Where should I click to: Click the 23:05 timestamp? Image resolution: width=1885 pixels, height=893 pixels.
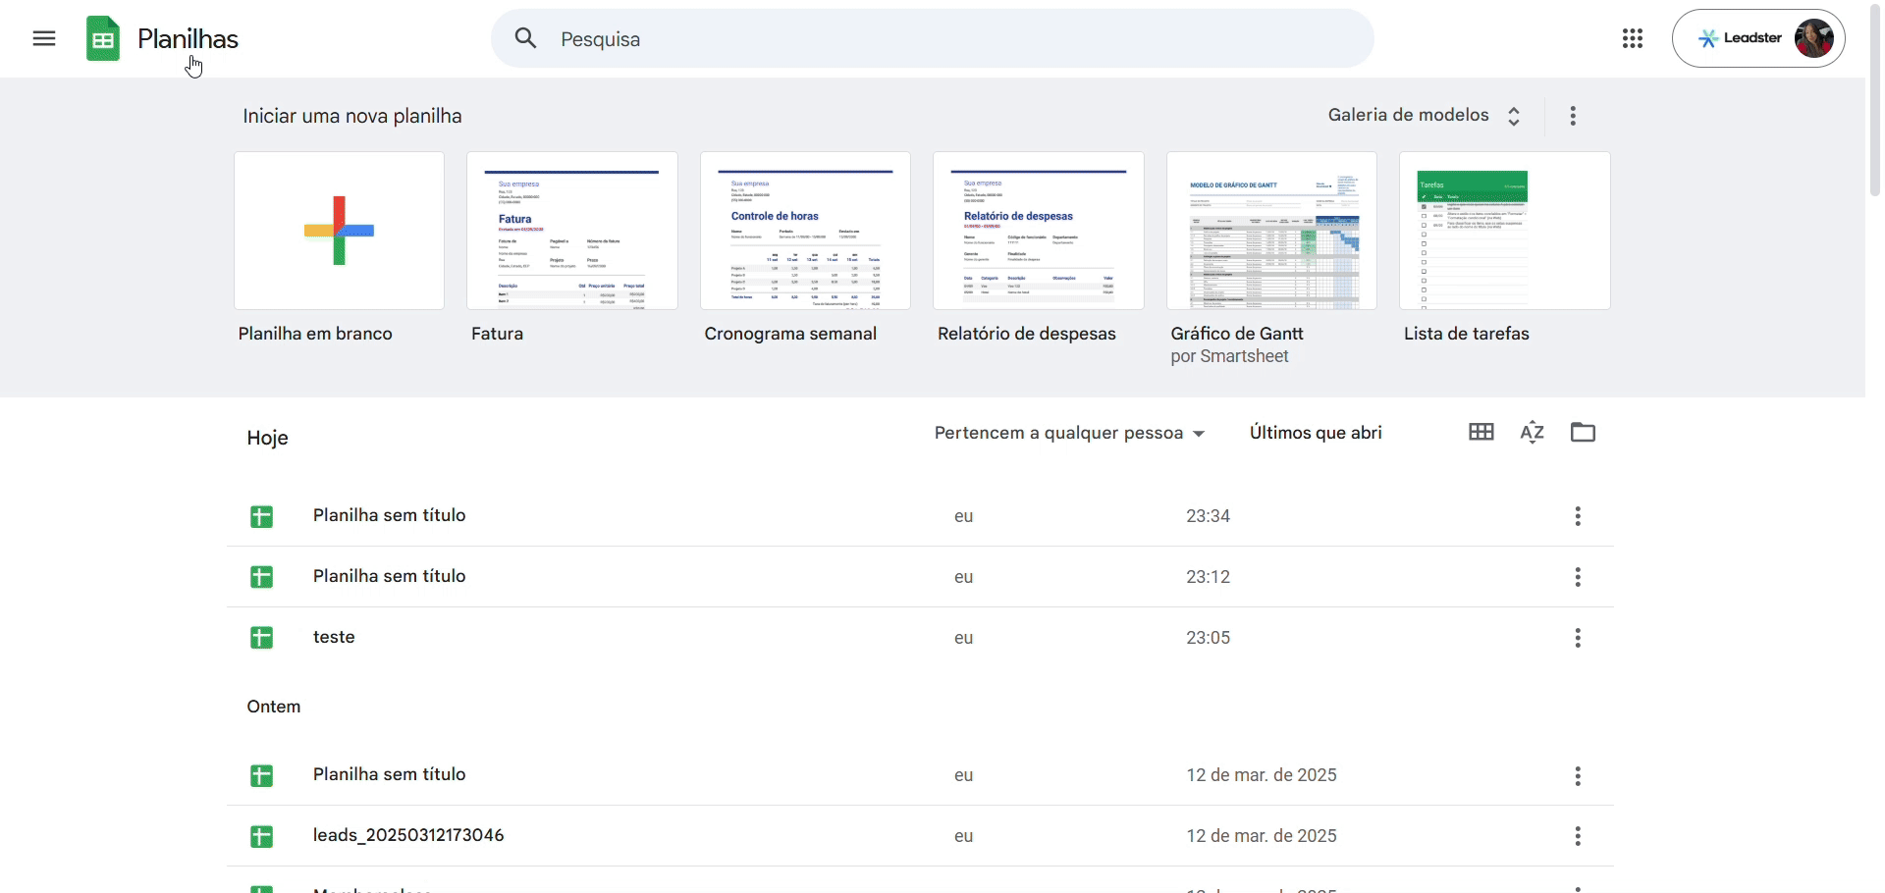(x=1208, y=638)
